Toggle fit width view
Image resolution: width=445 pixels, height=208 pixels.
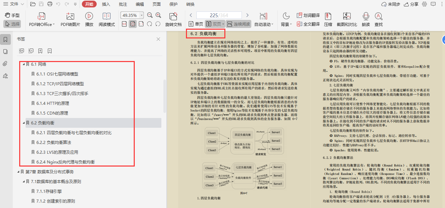point(141,24)
